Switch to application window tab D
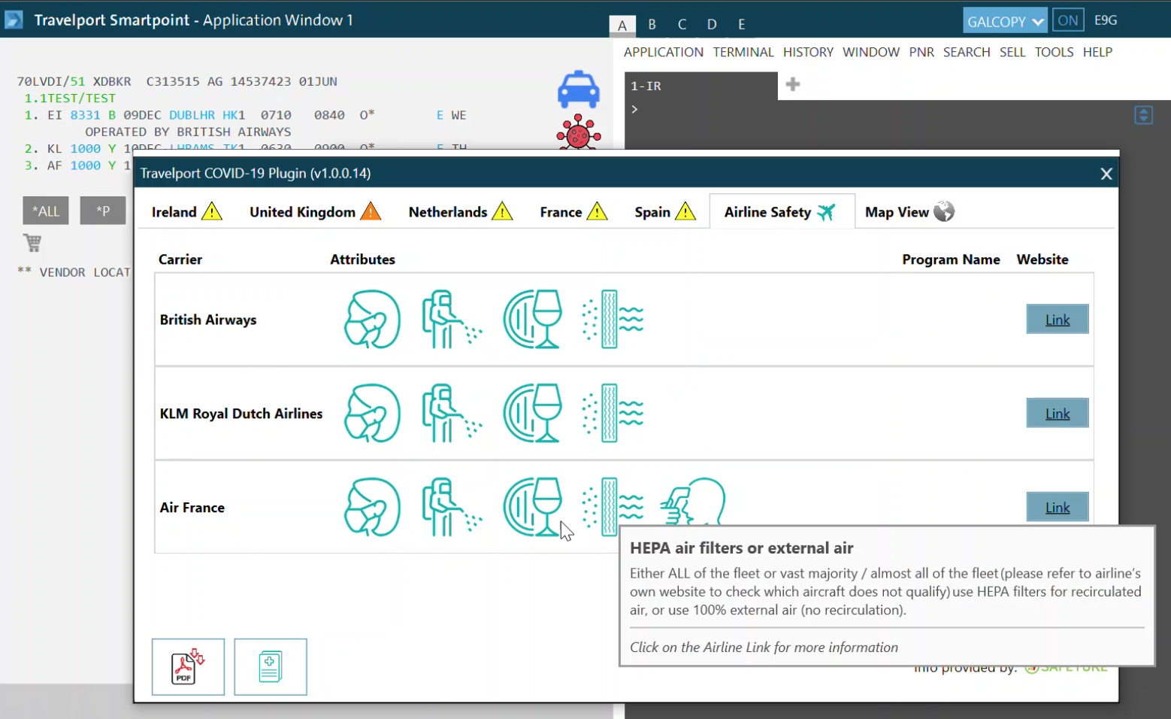The height and width of the screenshot is (719, 1171). click(712, 24)
